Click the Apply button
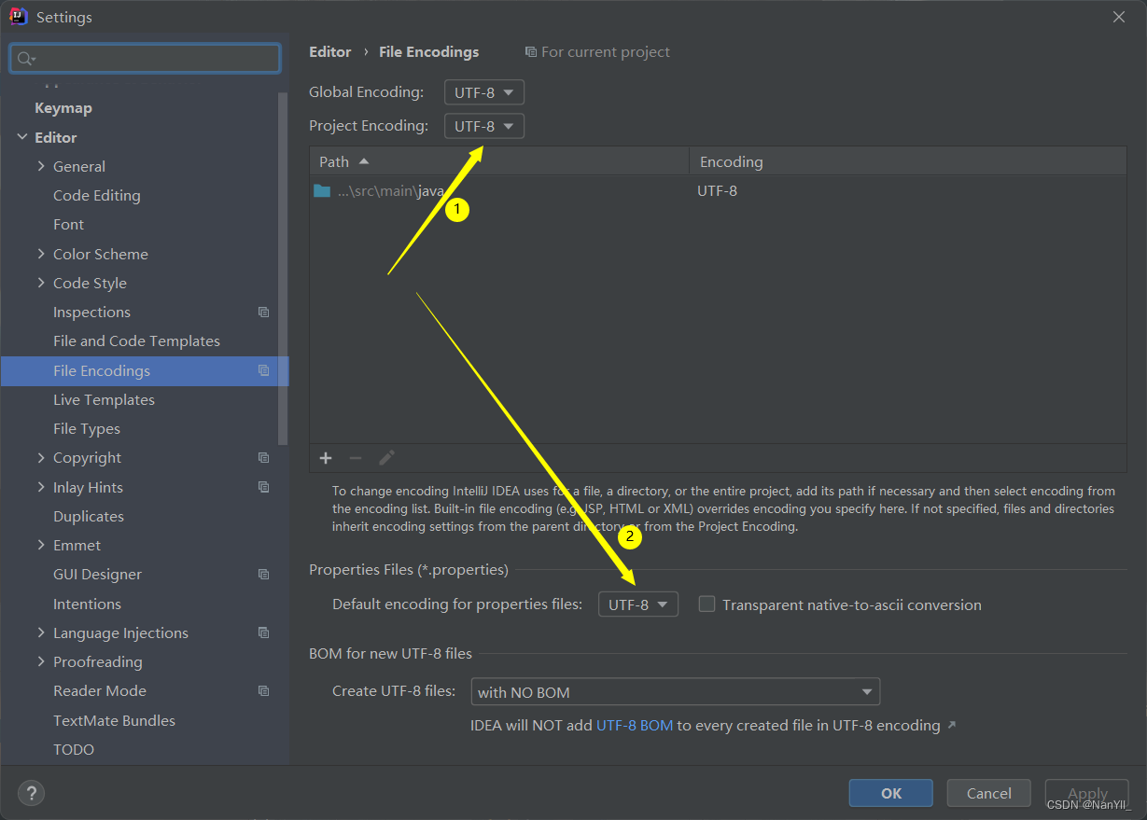The width and height of the screenshot is (1147, 820). (1087, 793)
